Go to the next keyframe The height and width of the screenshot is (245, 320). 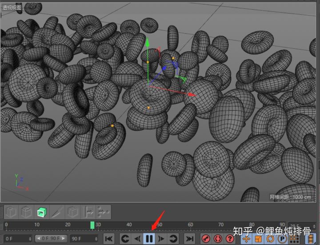pyautogui.click(x=173, y=239)
